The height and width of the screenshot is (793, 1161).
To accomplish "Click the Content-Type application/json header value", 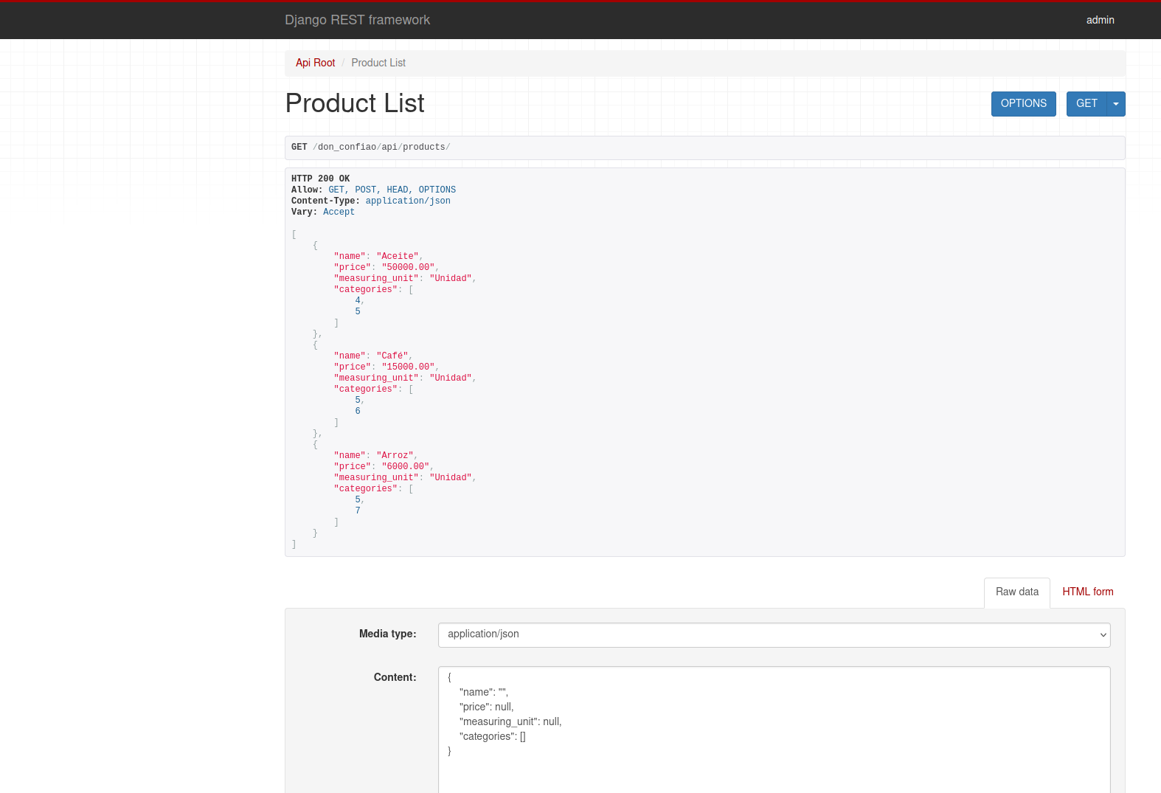I will pyautogui.click(x=408, y=201).
